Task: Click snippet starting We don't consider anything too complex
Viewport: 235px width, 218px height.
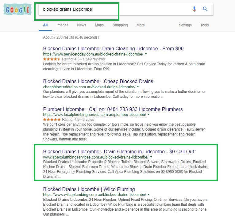Action: point(124,132)
